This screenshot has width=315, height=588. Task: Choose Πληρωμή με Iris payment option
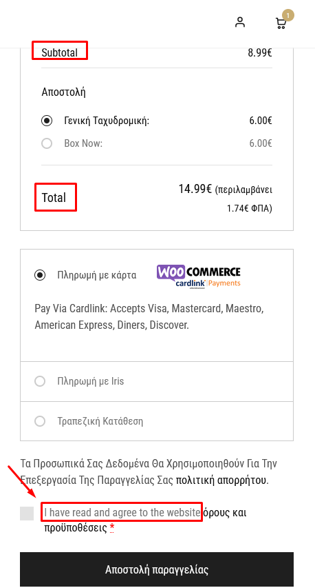(x=40, y=381)
